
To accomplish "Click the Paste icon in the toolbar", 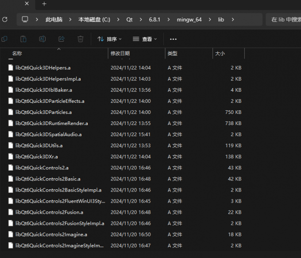I will (x=23, y=39).
